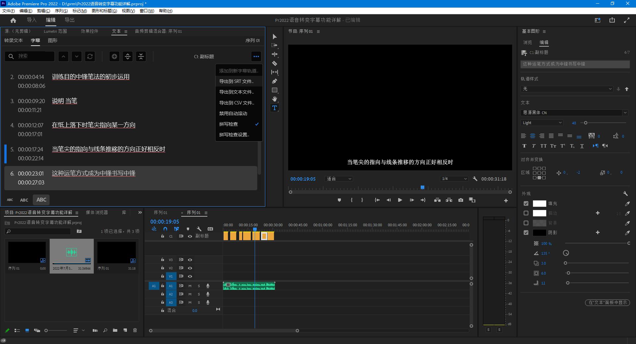Click the New Bin folder icon
Screen dimensions: 636x344
115,330
